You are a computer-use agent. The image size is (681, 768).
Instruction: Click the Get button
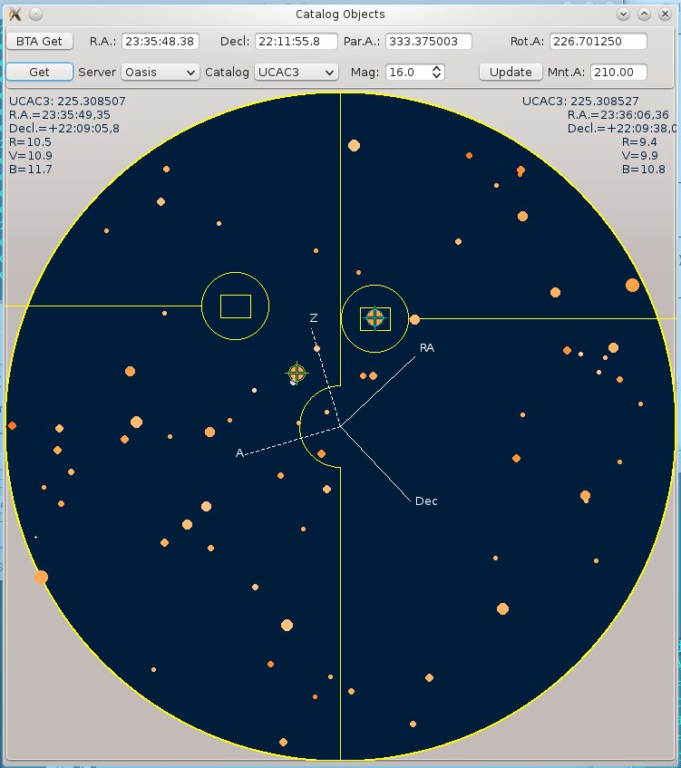pos(39,72)
